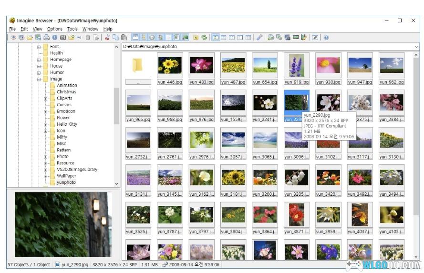Click the red scissors cut icon
This screenshot has height=273, width=424.
pyautogui.click(x=107, y=37)
